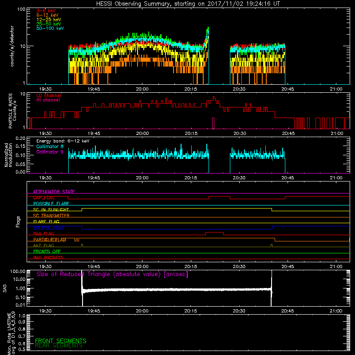Select the green 25-50 keV legend entry
The width and height of the screenshot is (355, 355).
49,24
